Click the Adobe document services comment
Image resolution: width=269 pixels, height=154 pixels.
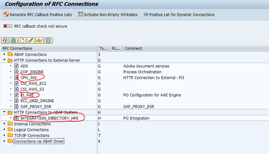click(146, 66)
